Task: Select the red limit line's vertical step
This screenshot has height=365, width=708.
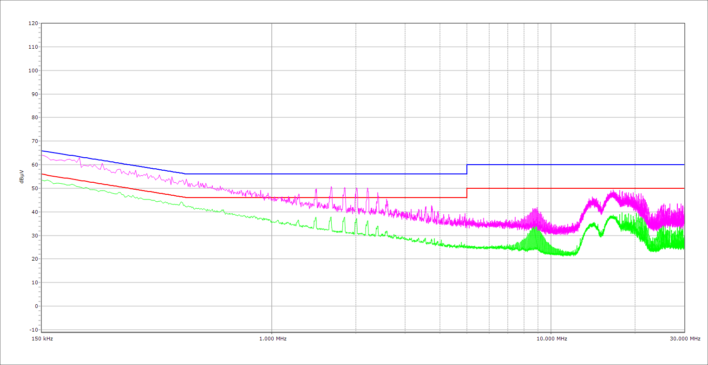Action: 467,193
